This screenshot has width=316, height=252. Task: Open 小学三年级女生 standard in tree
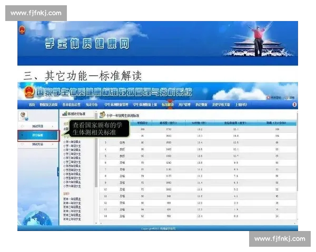coord(72,162)
